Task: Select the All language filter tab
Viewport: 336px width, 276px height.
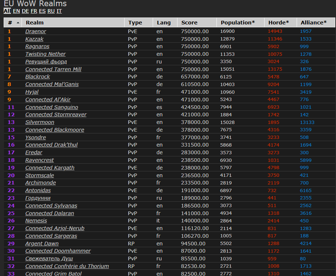Action: pos(7,11)
